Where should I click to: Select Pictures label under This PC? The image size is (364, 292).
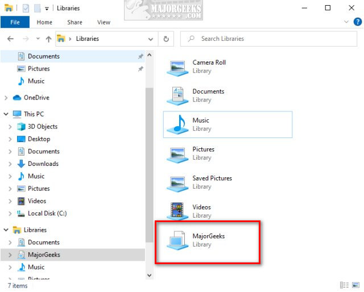[39, 189]
